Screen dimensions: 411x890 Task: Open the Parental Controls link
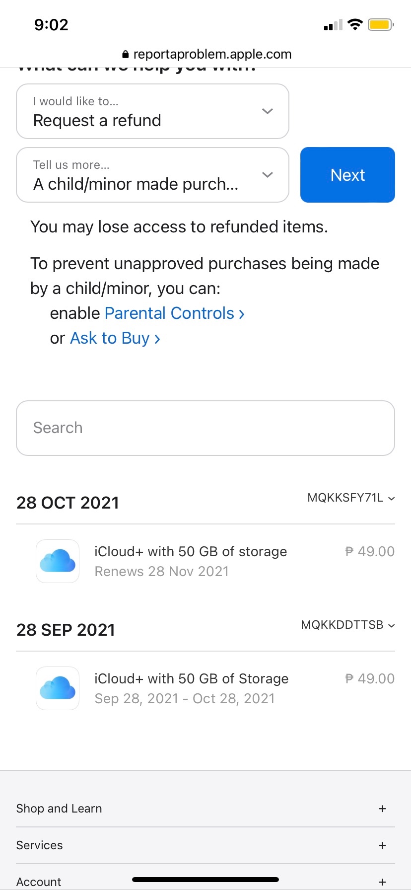pos(174,313)
